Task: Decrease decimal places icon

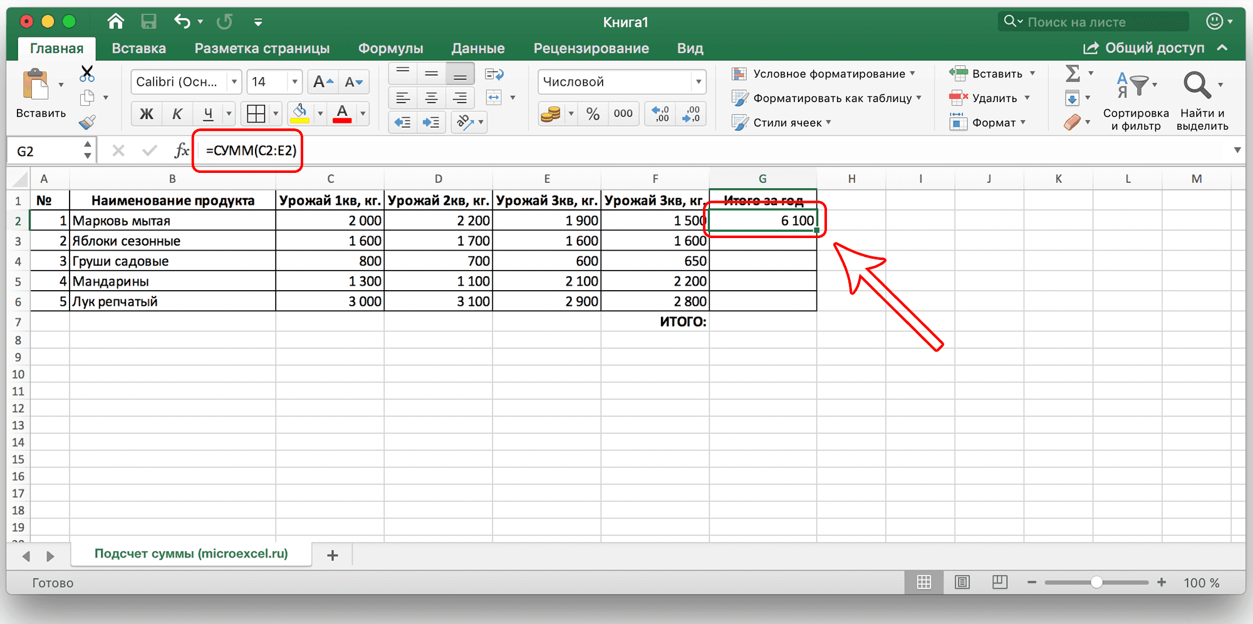Action: (x=691, y=113)
